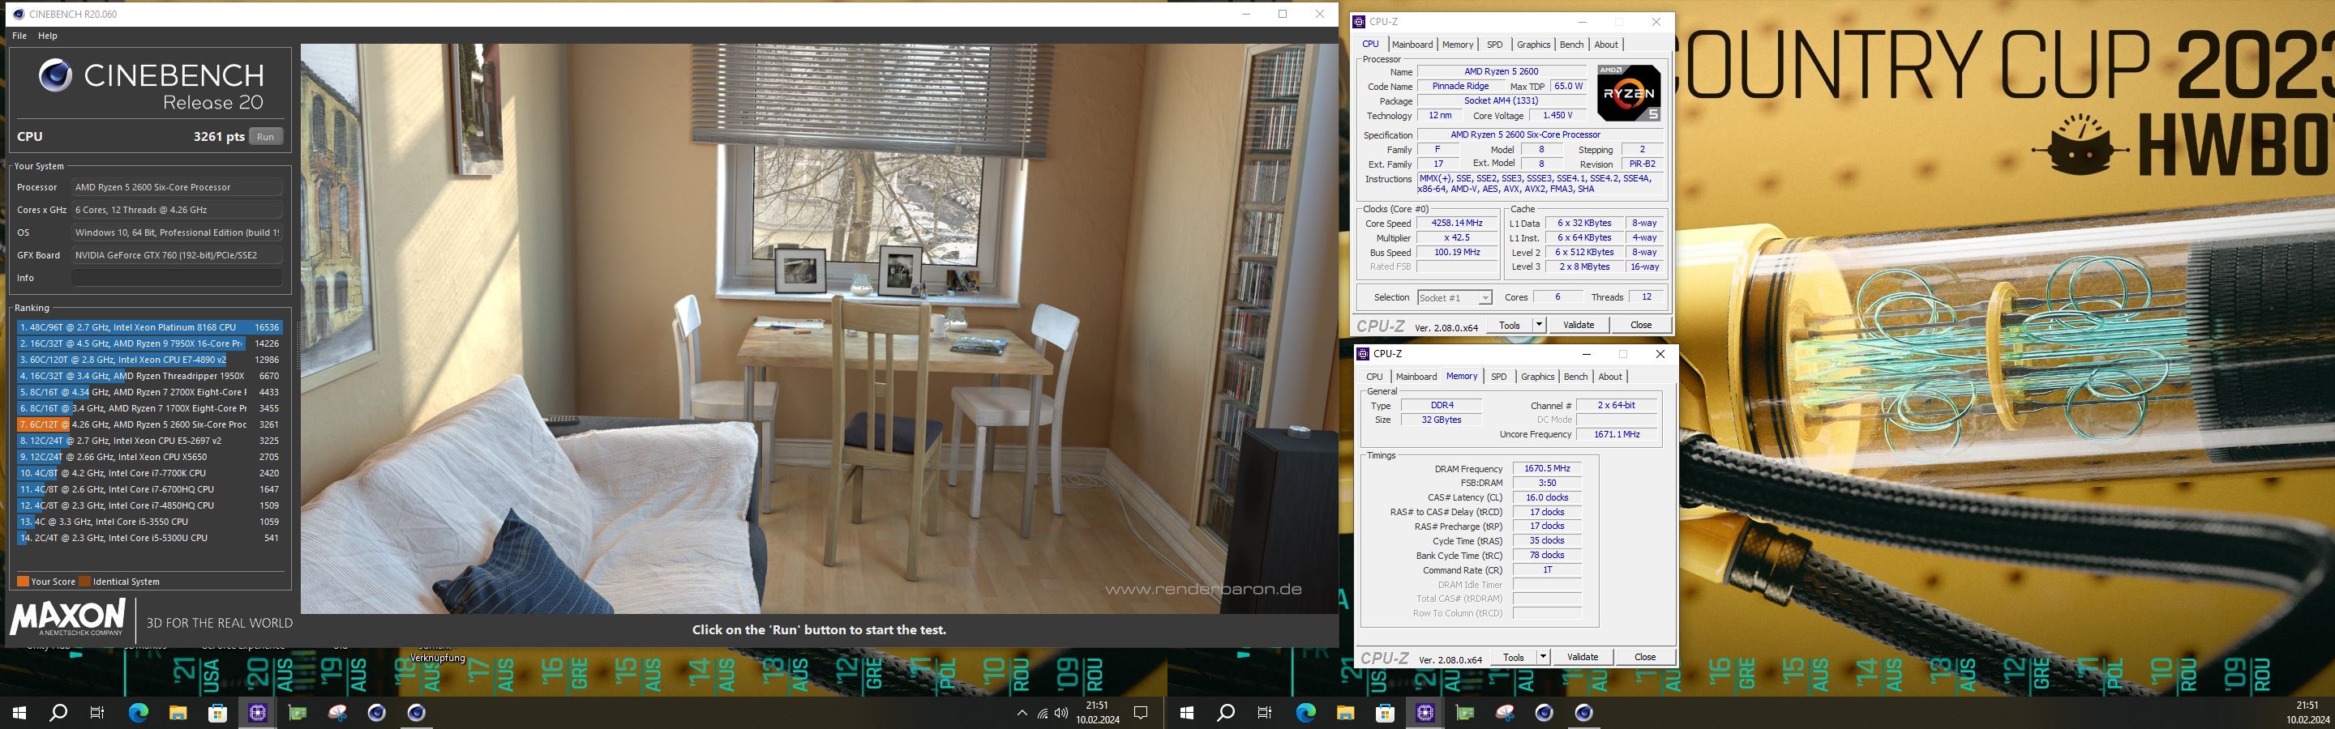Viewport: 2335px width, 729px height.
Task: Open Task View on left monitor taskbar
Action: point(97,714)
